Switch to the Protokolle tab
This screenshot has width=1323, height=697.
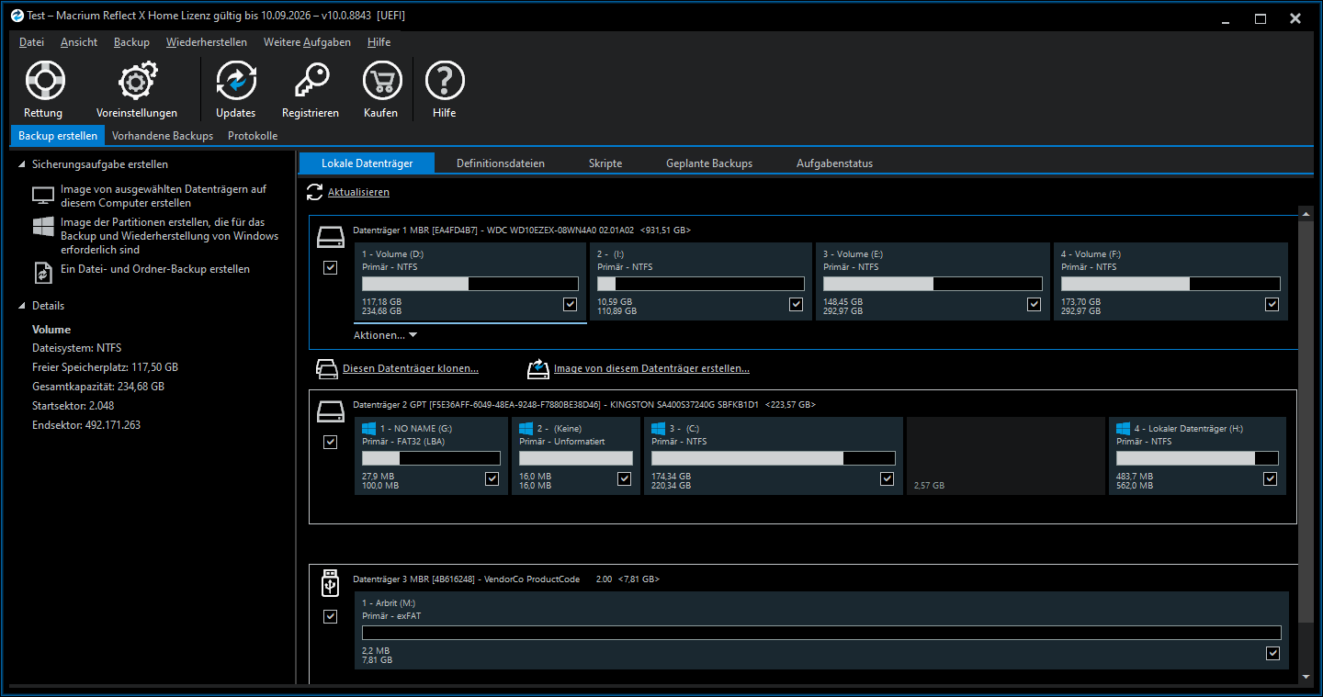pos(253,136)
